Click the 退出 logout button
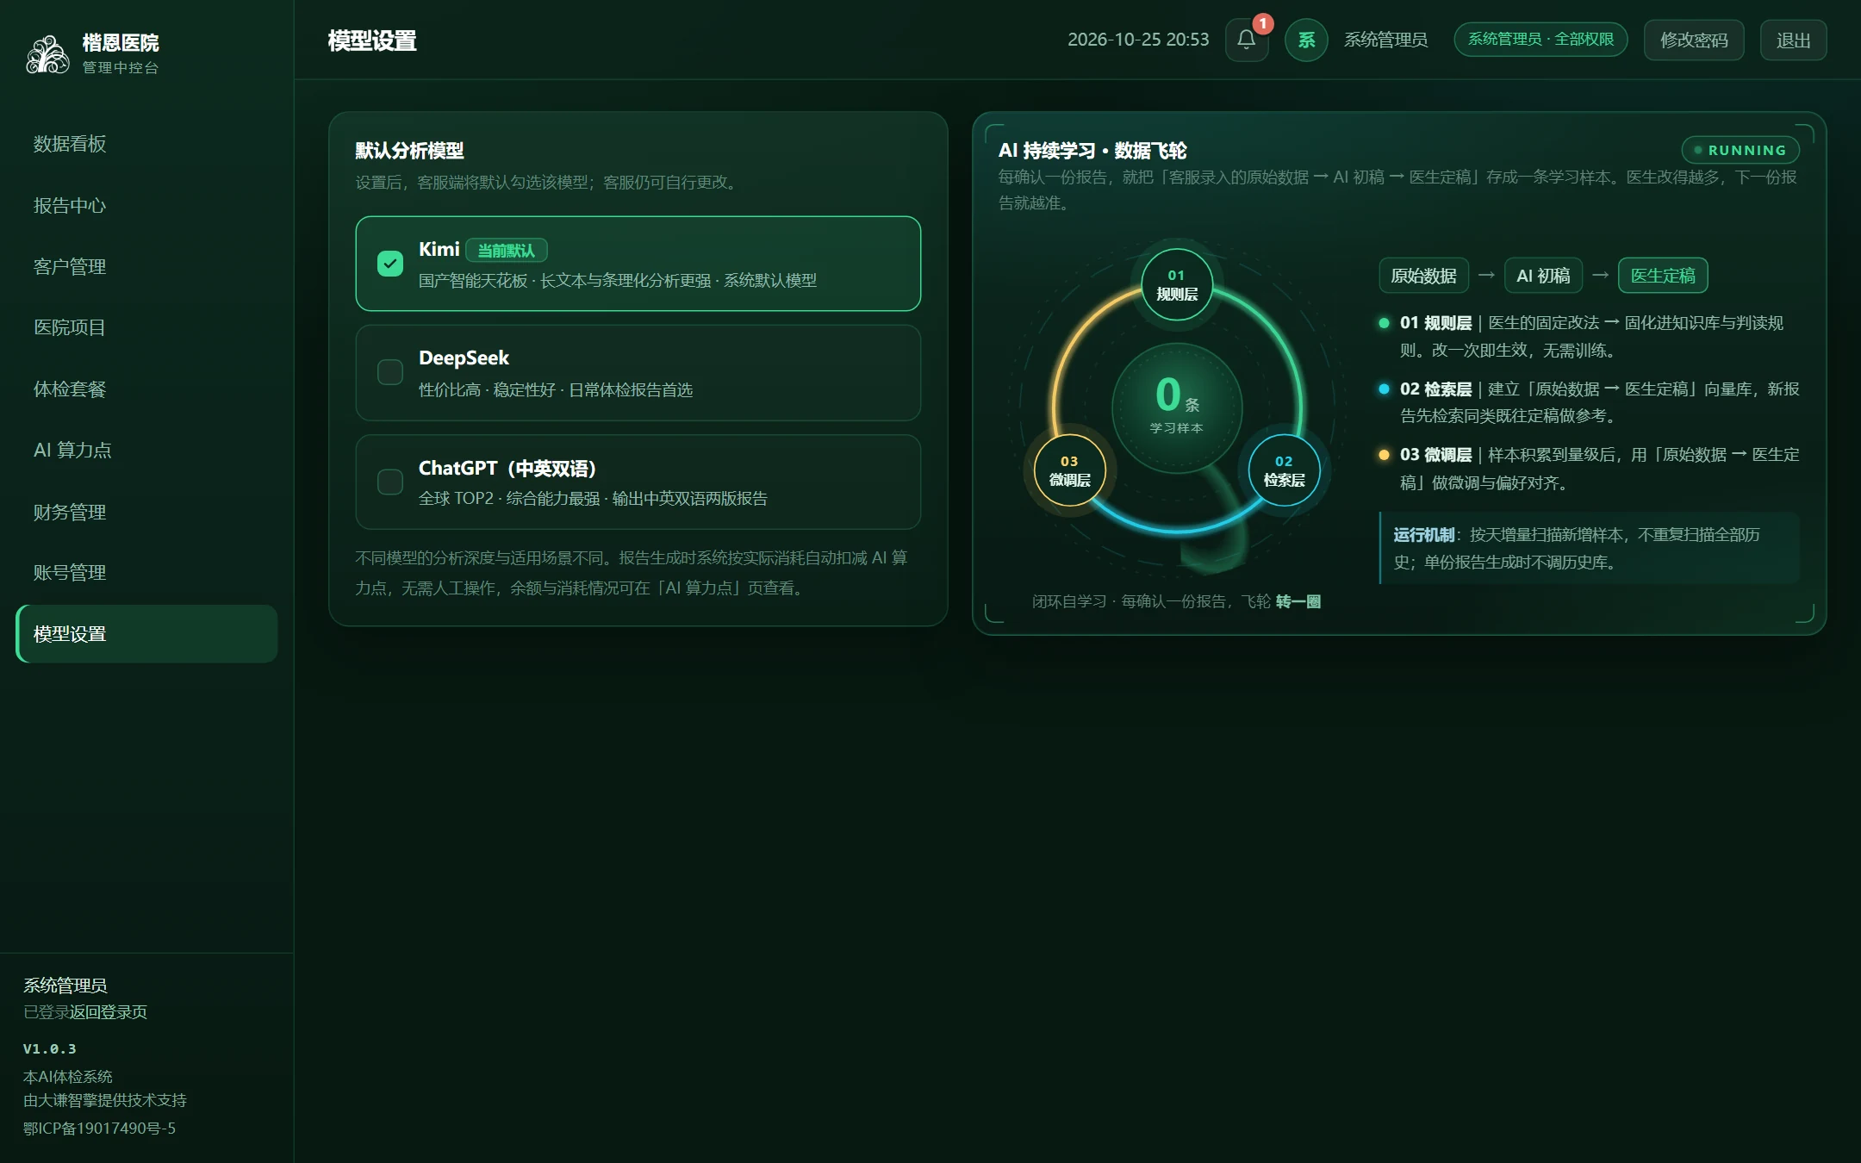 tap(1793, 40)
